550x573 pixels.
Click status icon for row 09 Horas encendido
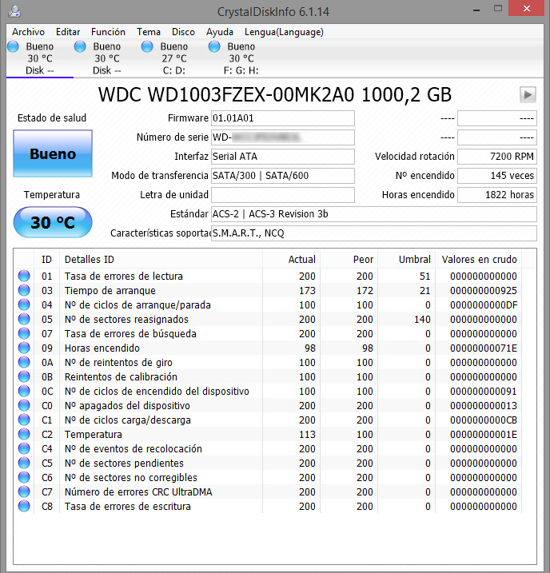(x=24, y=348)
